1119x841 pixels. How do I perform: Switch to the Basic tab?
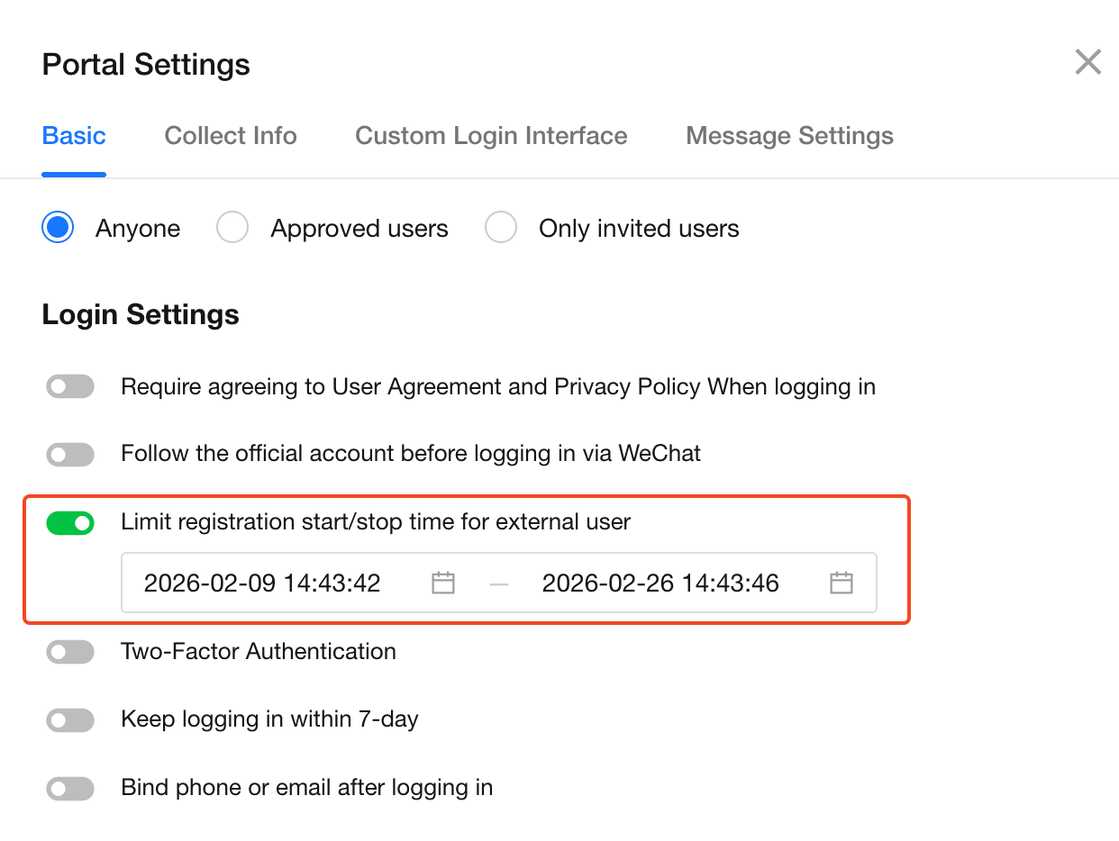pyautogui.click(x=74, y=136)
